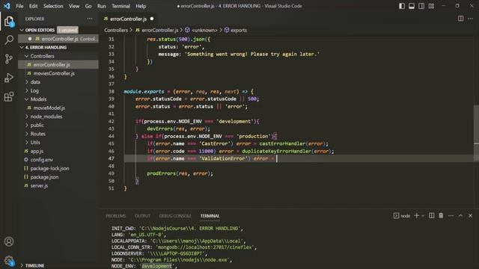
Task: Open movieModel.js file
Action: coord(49,108)
